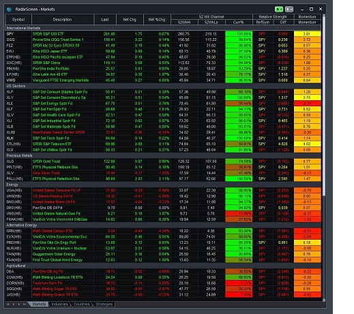Select the FRAK(HB) symbol cell
This screenshot has width=354, height=314.
click(x=18, y=219)
